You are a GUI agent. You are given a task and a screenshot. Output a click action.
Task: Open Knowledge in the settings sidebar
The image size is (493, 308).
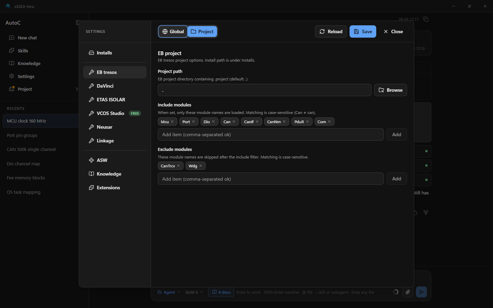115,174
